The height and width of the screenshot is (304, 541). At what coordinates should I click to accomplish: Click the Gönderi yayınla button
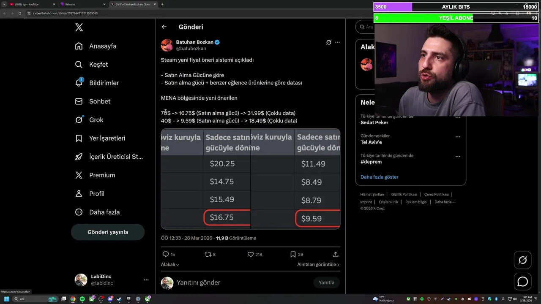click(x=108, y=232)
